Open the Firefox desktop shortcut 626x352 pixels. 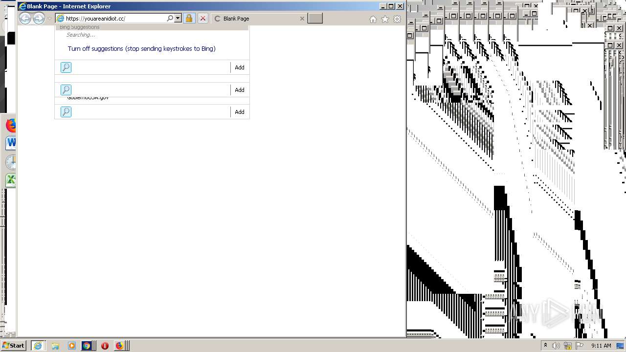pyautogui.click(x=11, y=125)
